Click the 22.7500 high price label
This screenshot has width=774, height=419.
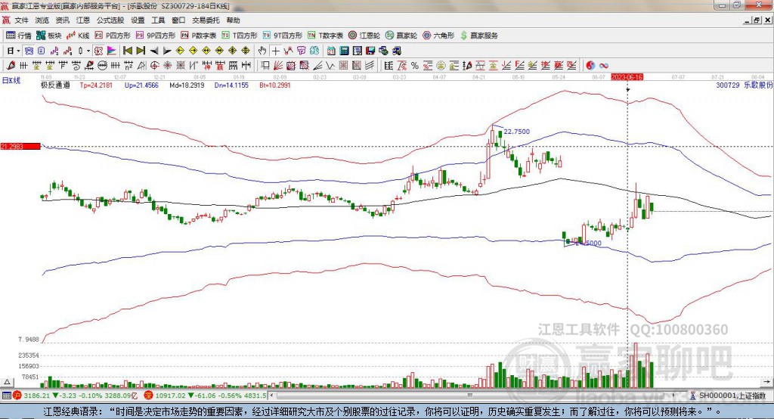tap(517, 132)
